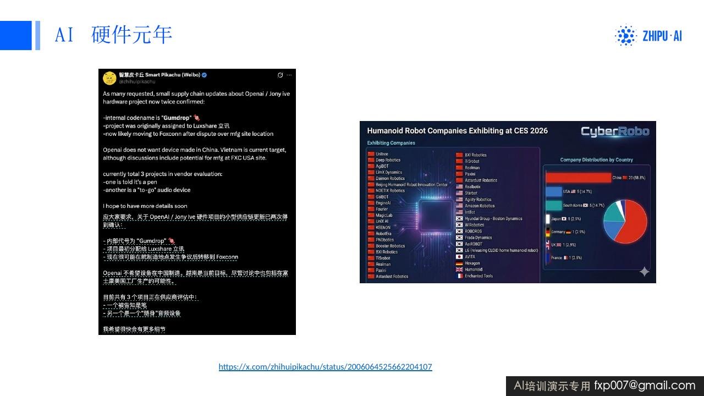Screen dimensions: 704x396
Task: Click the US flag beside Starbot
Action: (459, 193)
